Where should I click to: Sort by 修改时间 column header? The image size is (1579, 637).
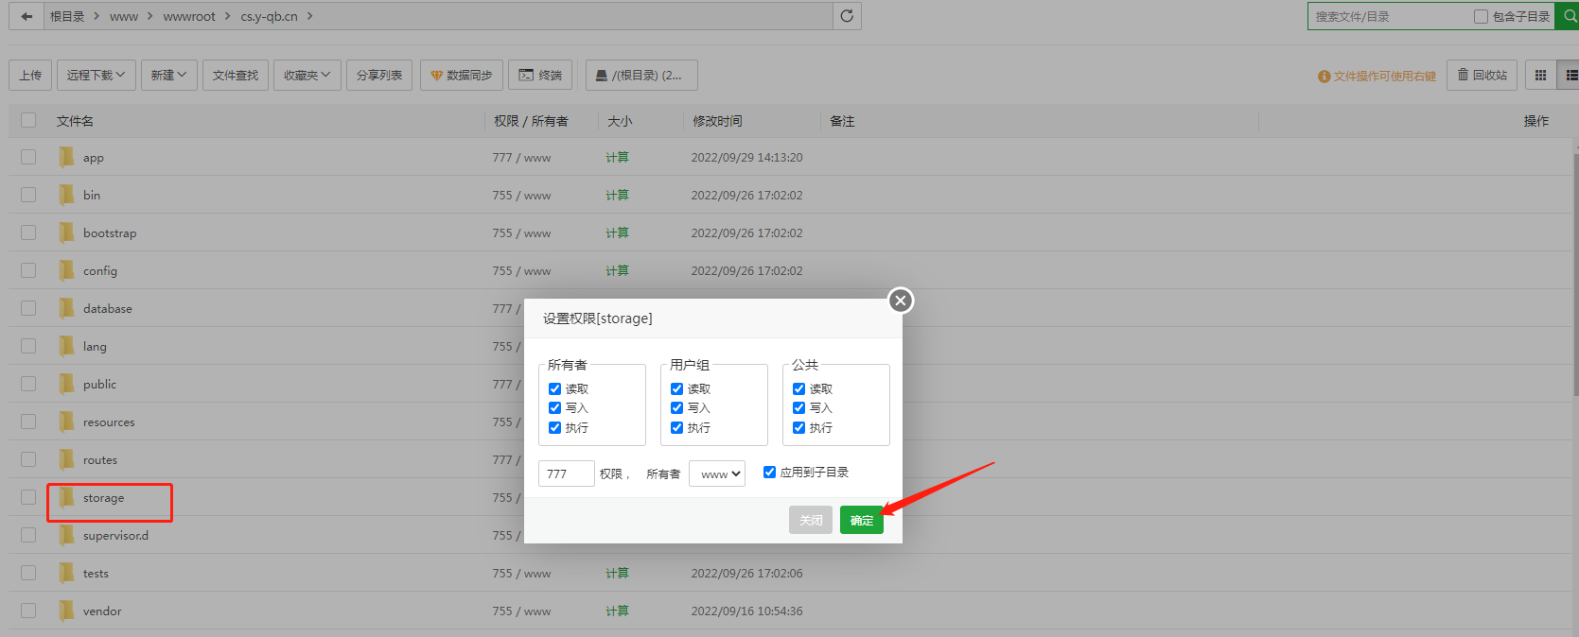click(x=717, y=120)
